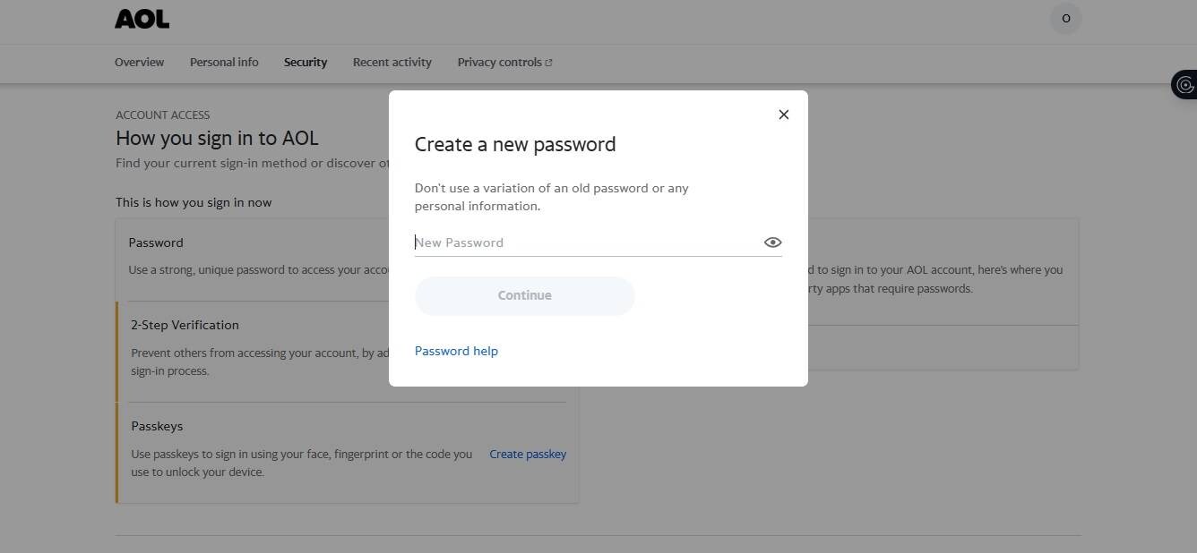Close the Create a new password dialog

[x=783, y=114]
